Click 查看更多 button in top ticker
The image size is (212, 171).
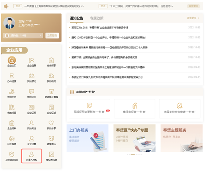coord(193,6)
